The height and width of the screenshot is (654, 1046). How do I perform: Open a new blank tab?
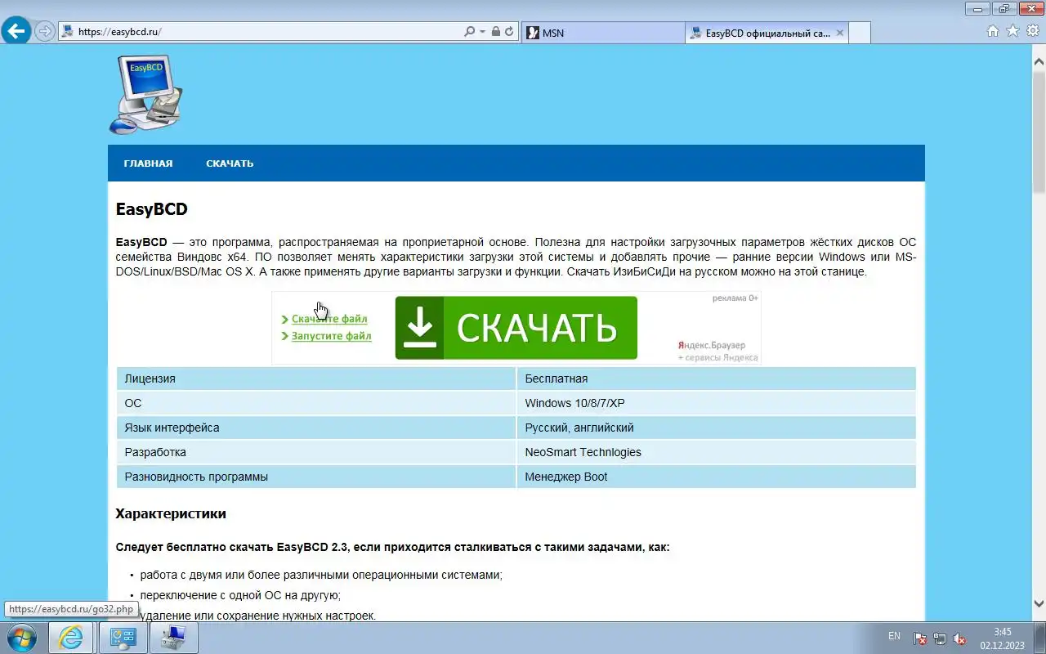(x=860, y=33)
